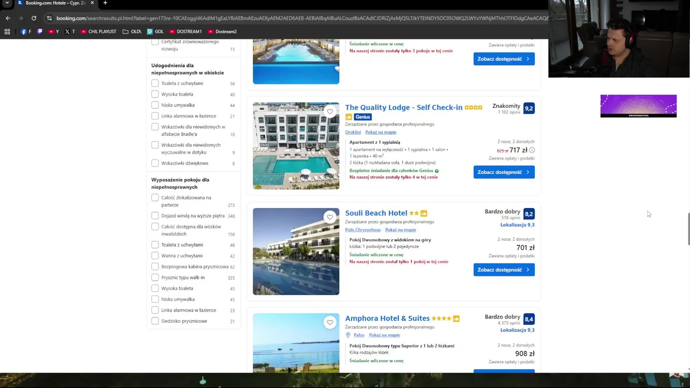Screen dimensions: 690x388
Task: Open 'Souli Beach Hotel' title link
Action: (376, 213)
